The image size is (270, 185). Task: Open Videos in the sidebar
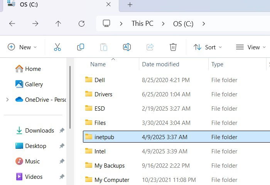pyautogui.click(x=34, y=177)
